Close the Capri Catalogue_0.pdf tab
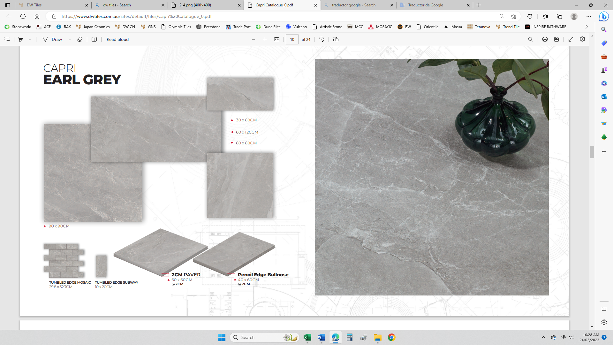Screen dimensions: 613x345 [315, 5]
